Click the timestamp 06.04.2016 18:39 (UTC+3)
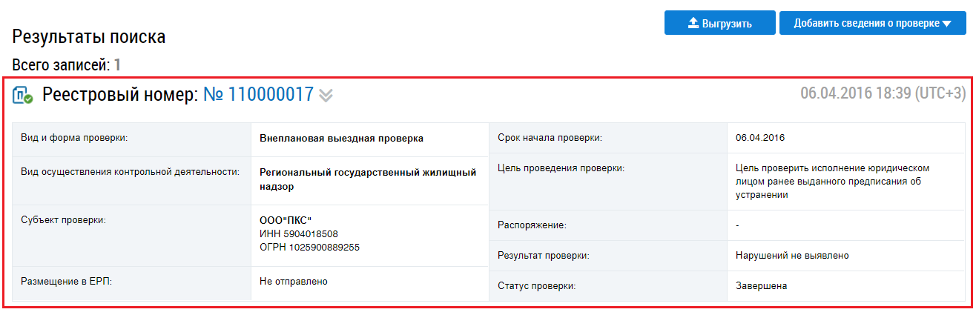Image resolution: width=976 pixels, height=315 pixels. (x=883, y=93)
